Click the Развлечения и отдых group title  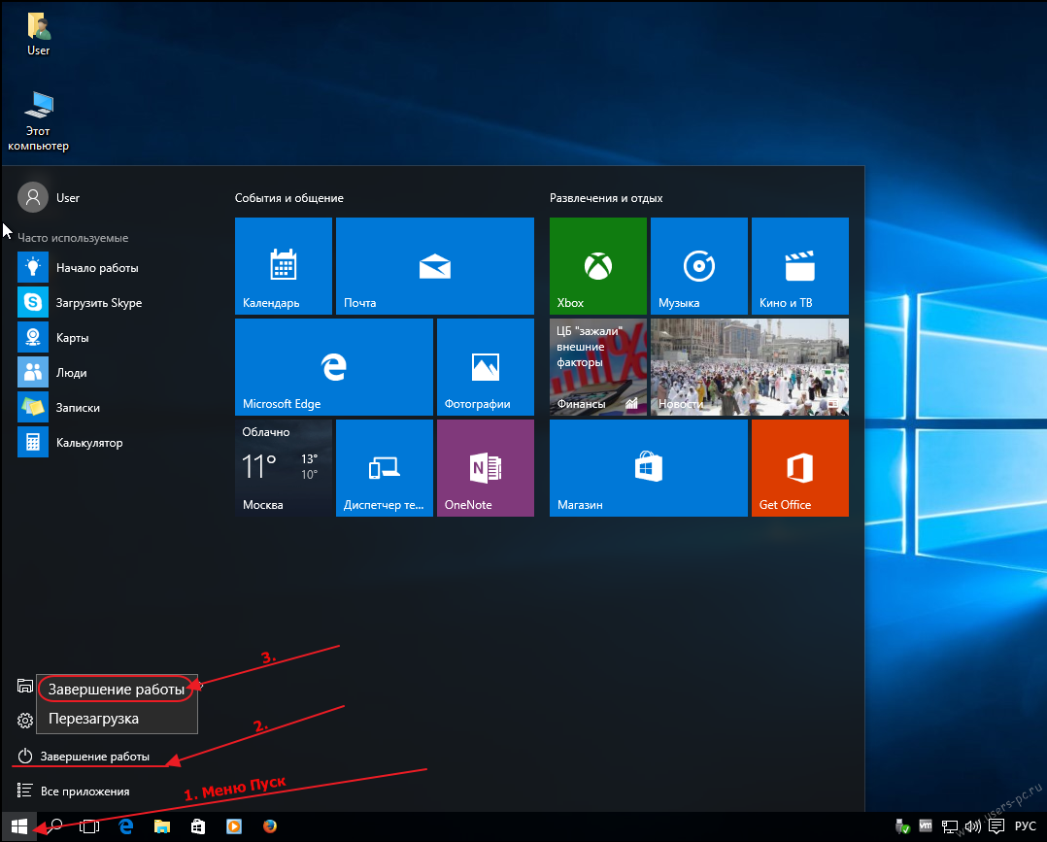click(606, 198)
